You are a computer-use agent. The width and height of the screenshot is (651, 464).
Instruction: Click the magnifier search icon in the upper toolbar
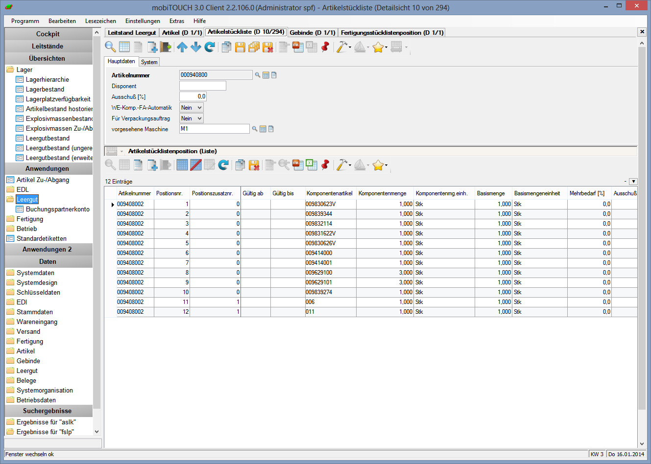click(111, 47)
